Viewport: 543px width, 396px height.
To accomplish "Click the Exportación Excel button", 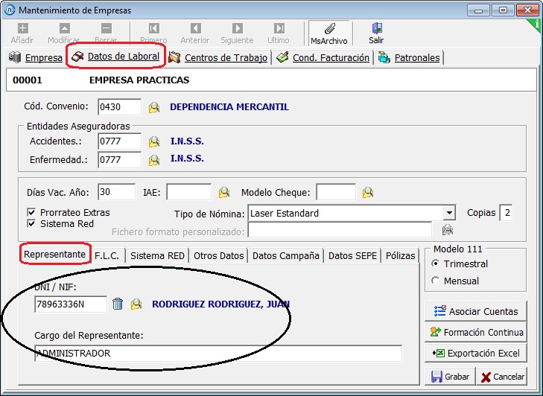I will [x=475, y=353].
